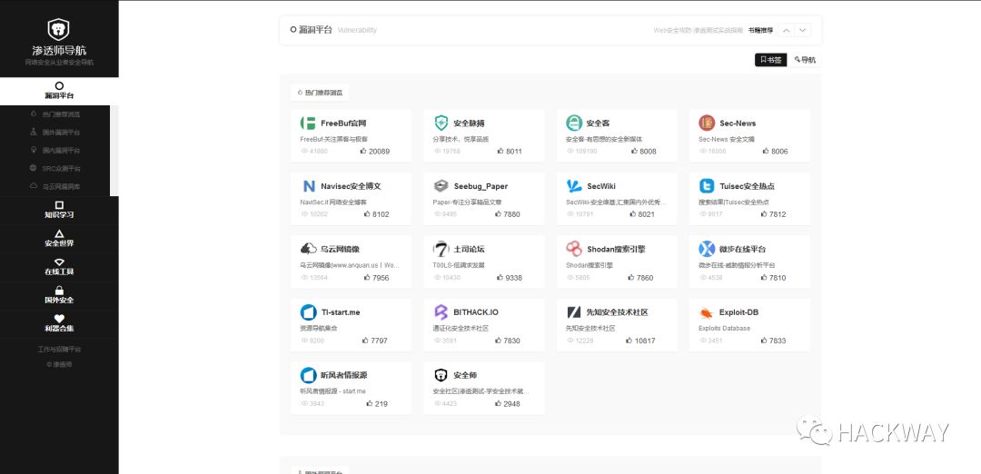Click Tuisec安全热点 Twitter-style bird icon
The height and width of the screenshot is (474, 981).
707,186
